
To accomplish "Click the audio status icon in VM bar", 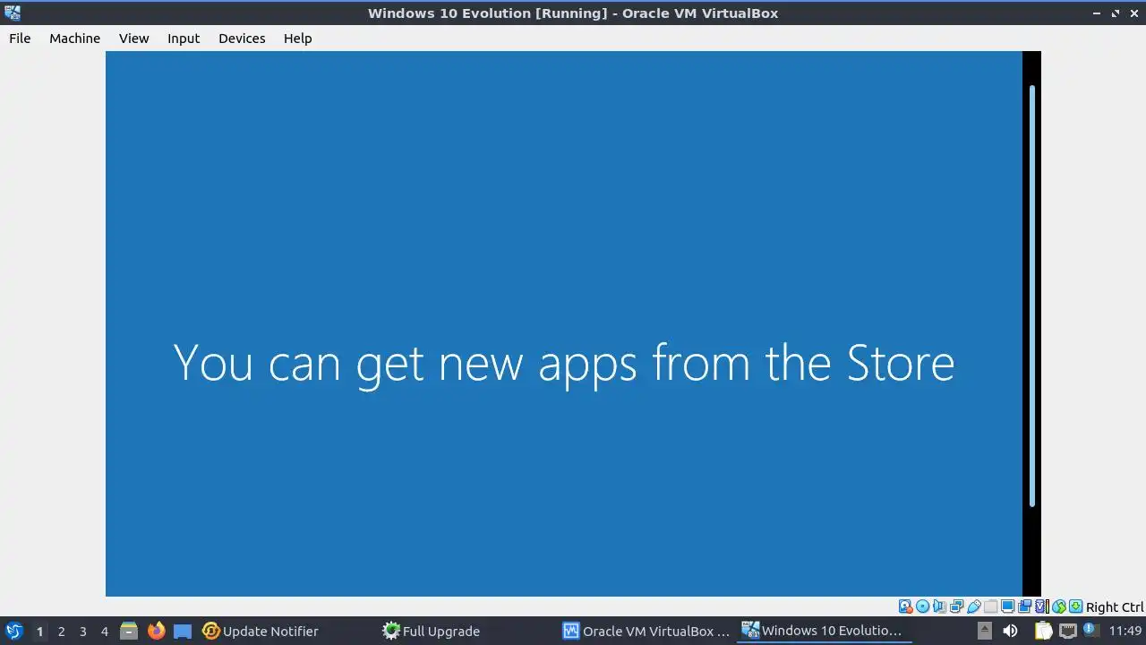I will [x=939, y=606].
